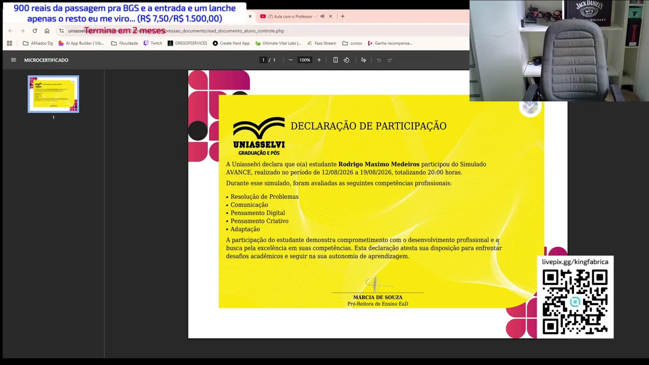Screen dimensions: 649x365
Task: Click the zoom in plus button
Action: pos(319,60)
